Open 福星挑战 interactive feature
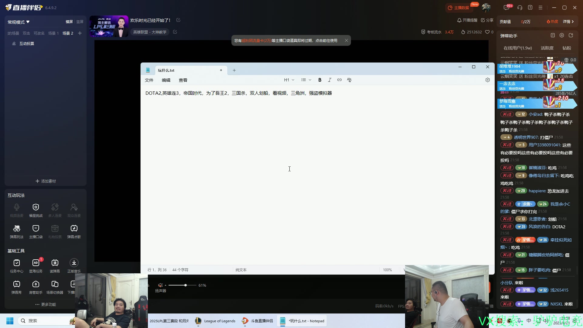583x328 pixels. [36, 210]
